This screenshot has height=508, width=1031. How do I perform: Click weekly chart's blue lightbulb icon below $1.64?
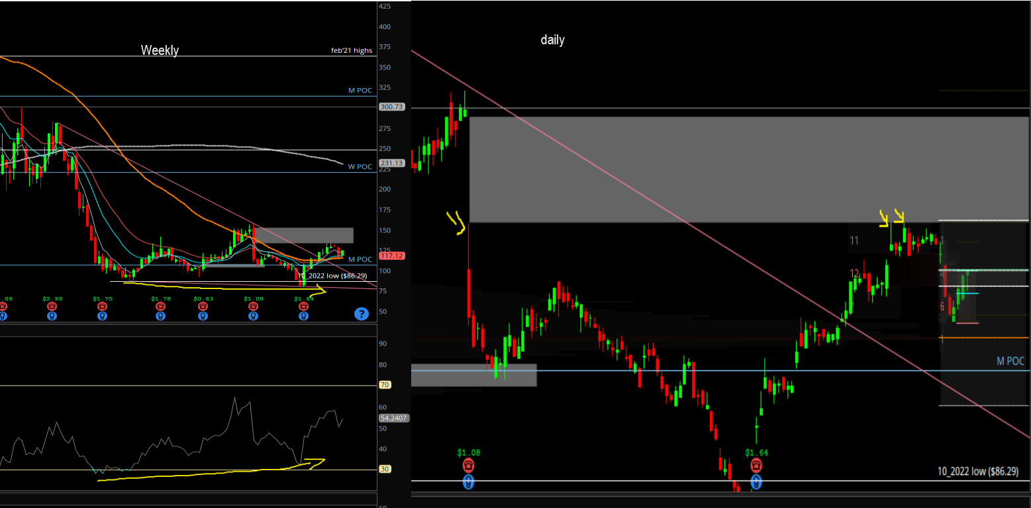pos(303,316)
